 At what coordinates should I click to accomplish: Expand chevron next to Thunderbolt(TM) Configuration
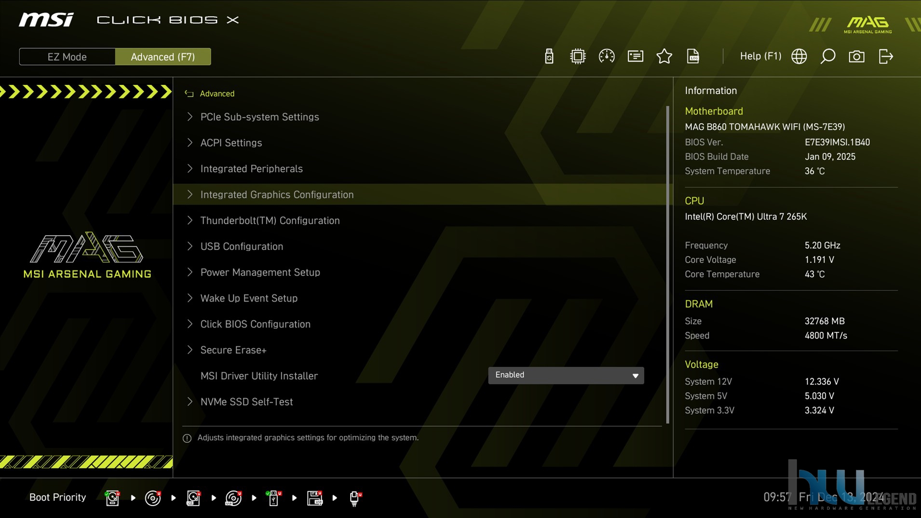[190, 220]
